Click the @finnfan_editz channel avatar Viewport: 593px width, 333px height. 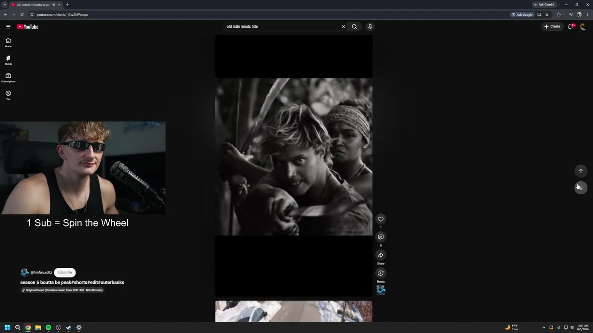(x=25, y=272)
